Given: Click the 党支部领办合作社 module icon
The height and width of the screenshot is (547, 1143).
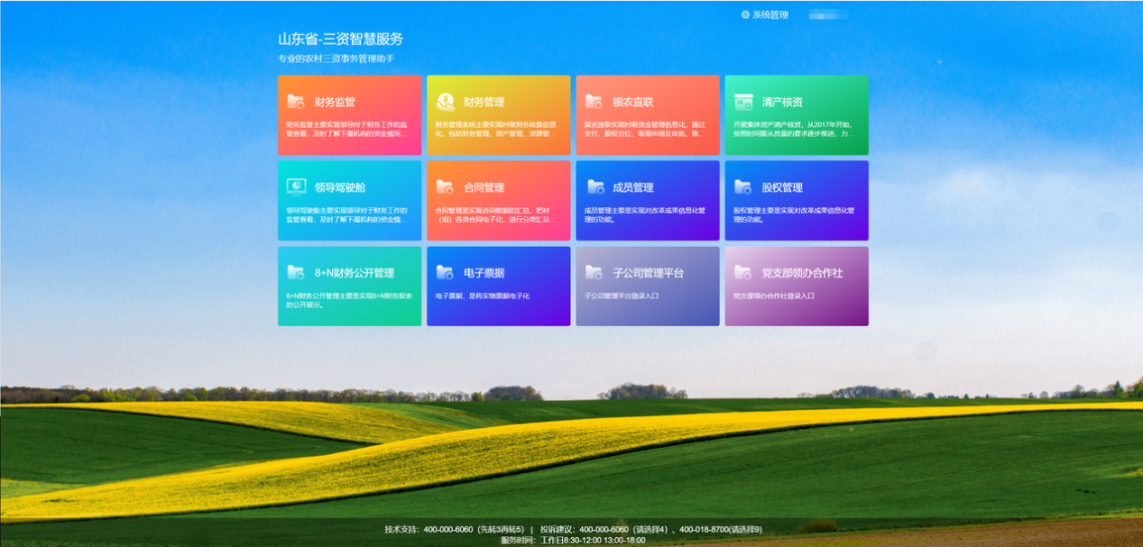Looking at the screenshot, I should tap(742, 273).
